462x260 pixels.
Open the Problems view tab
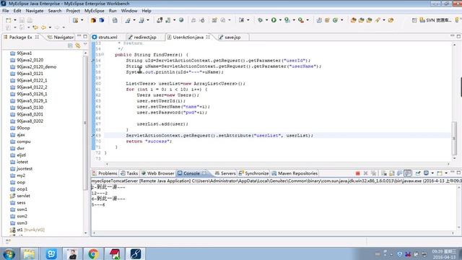click(x=105, y=173)
